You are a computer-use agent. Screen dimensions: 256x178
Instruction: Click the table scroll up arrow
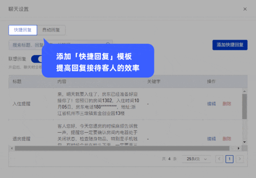244,91
